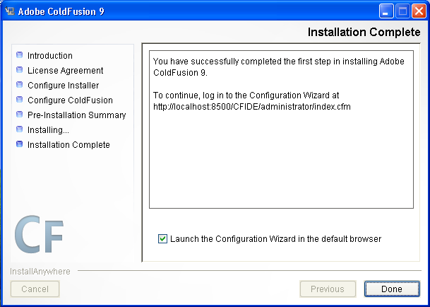Select the License Agreement step label
This screenshot has height=307, width=430.
(x=65, y=70)
